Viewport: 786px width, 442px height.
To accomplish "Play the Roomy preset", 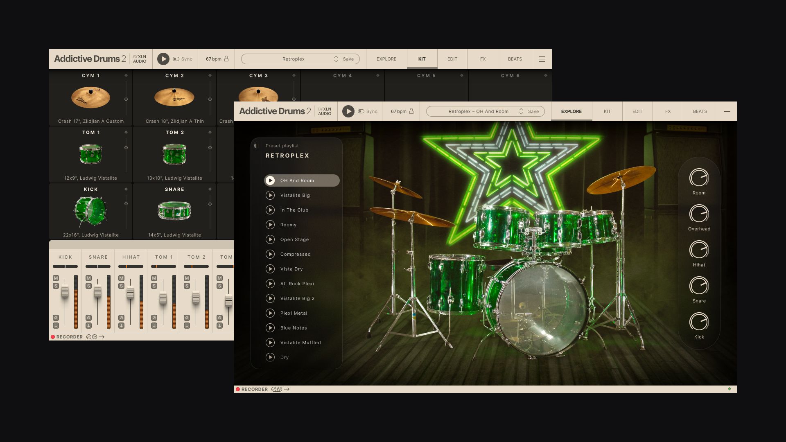I will coord(270,225).
